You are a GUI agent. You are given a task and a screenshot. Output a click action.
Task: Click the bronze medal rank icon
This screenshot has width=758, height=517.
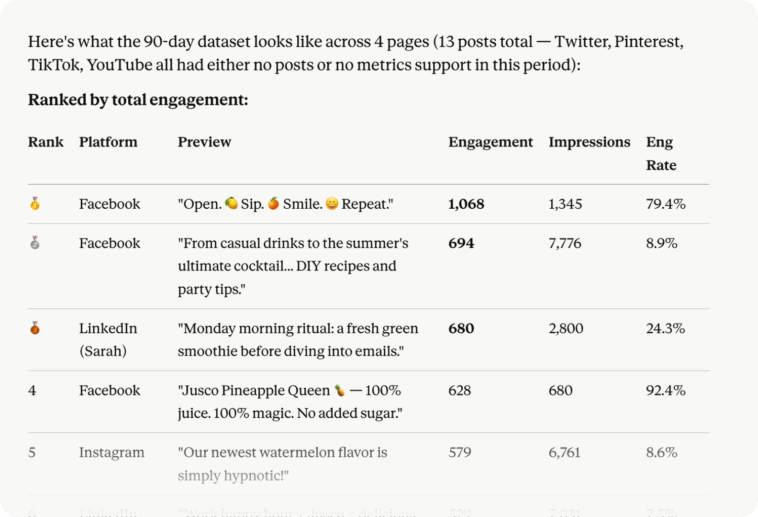(x=35, y=328)
